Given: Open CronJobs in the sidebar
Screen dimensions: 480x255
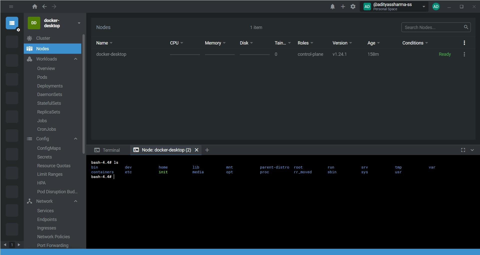Looking at the screenshot, I should pos(46,129).
